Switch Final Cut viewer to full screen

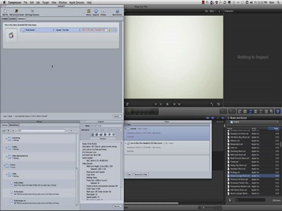point(212,104)
